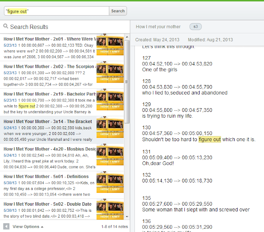The width and height of the screenshot is (264, 232).
Task: Click highlighted "figure out" in subtitle 130
Action: [x=210, y=140]
